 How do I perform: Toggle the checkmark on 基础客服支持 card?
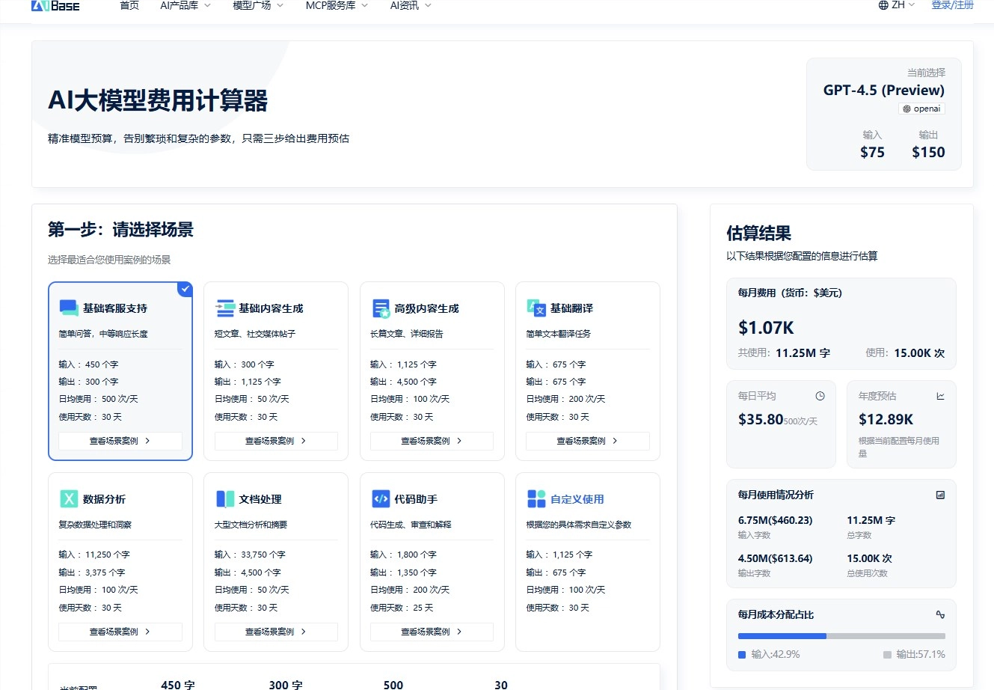click(185, 289)
